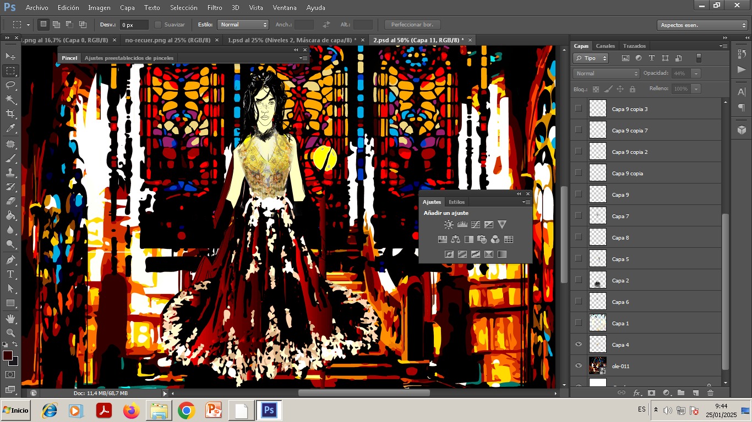Screen dimensions: 752x422
Task: Click the Desv. feather input field
Action: (x=134, y=25)
